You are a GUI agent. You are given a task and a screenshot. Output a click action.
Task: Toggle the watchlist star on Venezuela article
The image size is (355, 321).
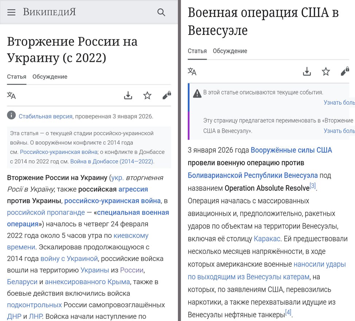click(x=325, y=72)
